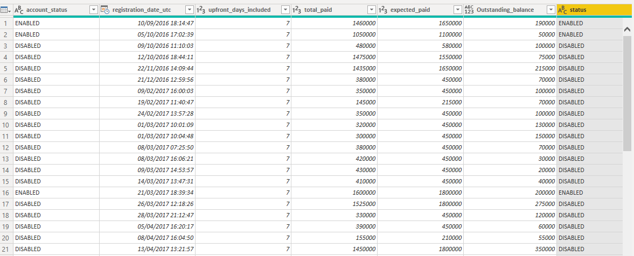This screenshot has height=256, width=634.
Task: Change any-type icon of Outstanding_balance
Action: pyautogui.click(x=469, y=10)
